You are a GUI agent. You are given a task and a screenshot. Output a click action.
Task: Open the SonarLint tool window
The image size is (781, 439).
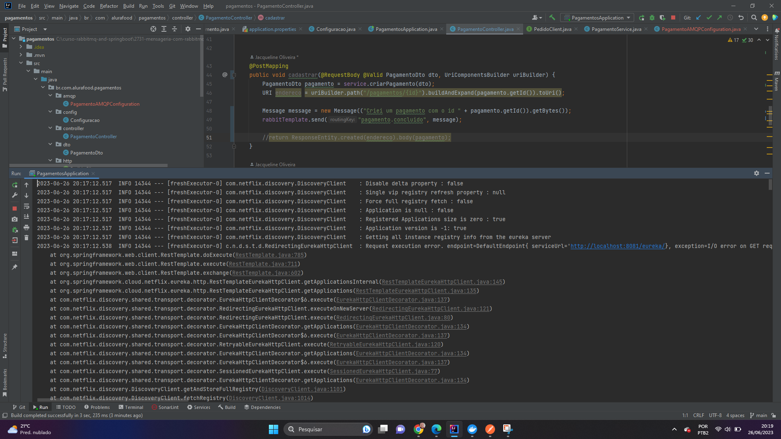click(x=165, y=407)
